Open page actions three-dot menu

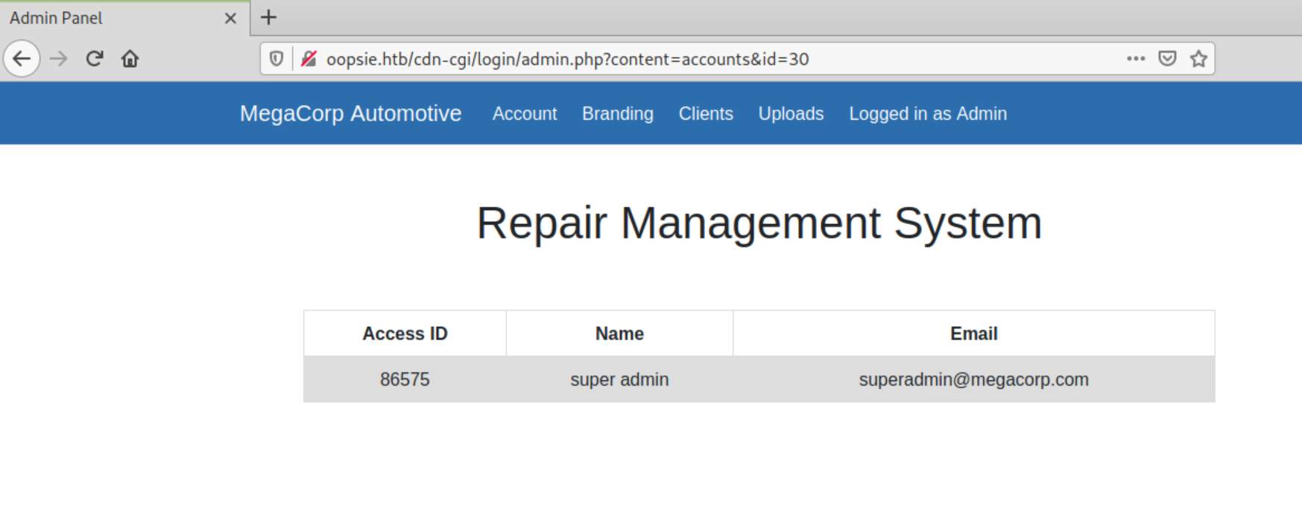[1135, 59]
